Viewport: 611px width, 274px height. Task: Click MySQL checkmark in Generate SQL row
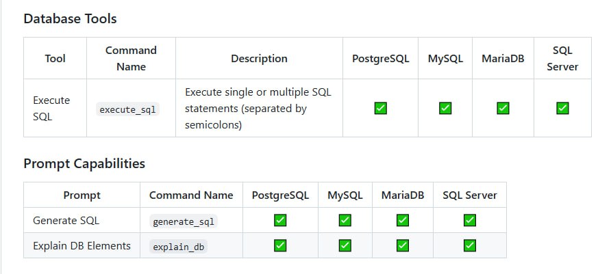[x=345, y=221]
